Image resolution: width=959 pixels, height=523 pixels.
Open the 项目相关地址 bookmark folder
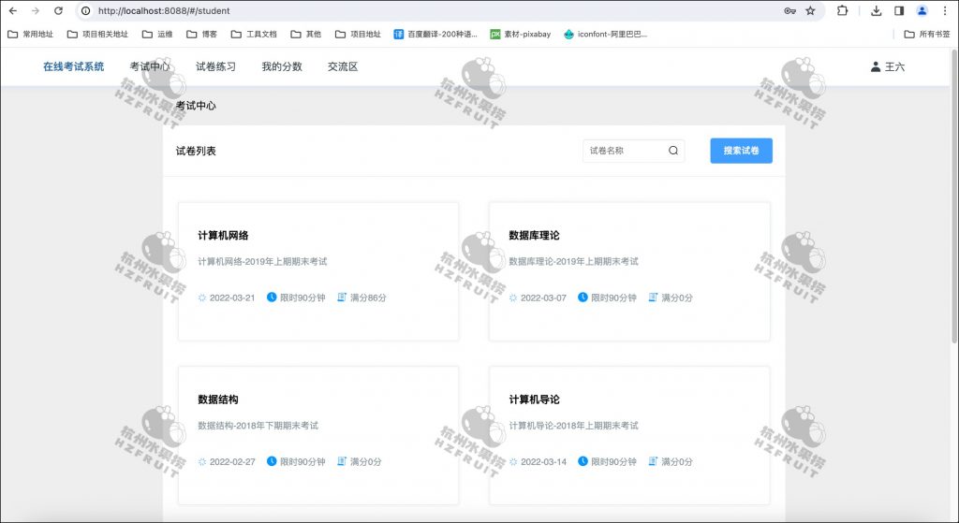pos(97,35)
